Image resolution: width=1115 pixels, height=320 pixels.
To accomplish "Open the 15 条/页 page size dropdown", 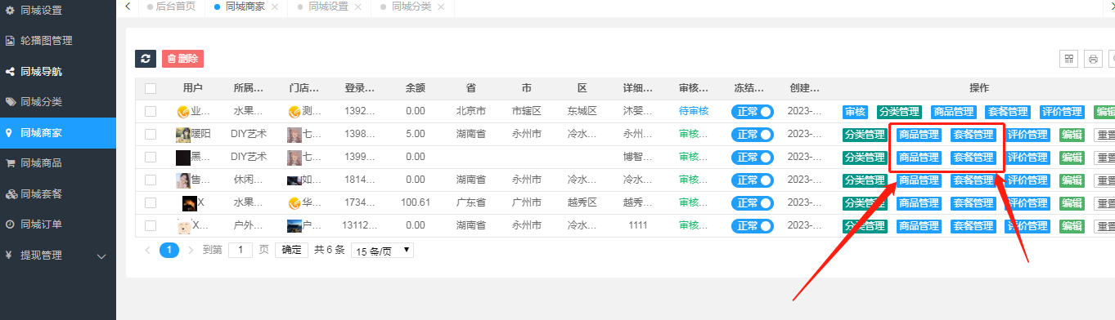I will 382,251.
